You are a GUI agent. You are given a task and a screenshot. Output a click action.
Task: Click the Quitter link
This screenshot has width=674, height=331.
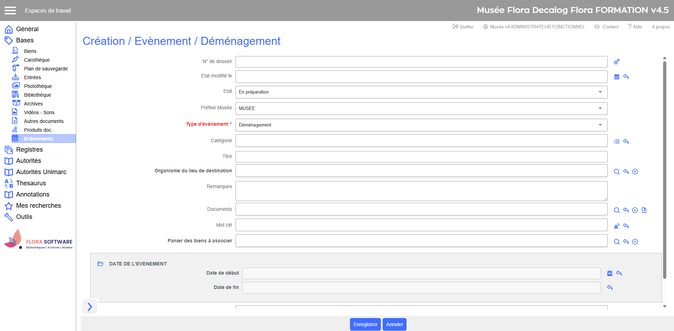pyautogui.click(x=463, y=27)
